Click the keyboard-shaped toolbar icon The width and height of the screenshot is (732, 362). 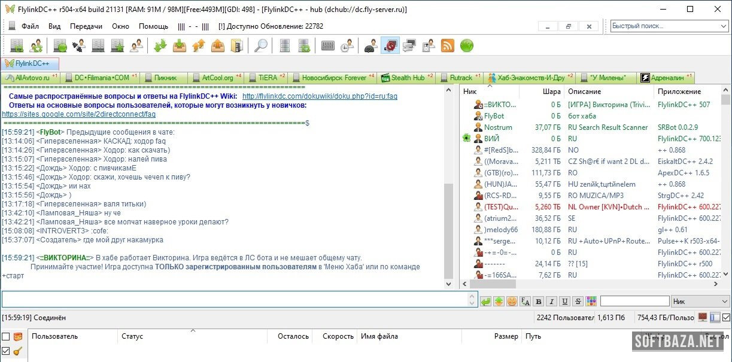pyautogui.click(x=328, y=45)
